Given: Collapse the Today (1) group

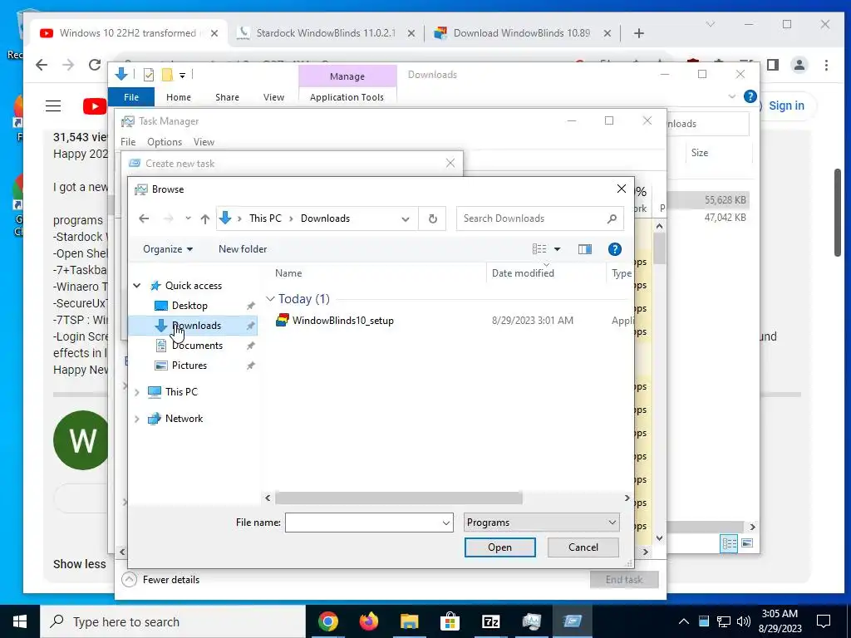Looking at the screenshot, I should tap(270, 299).
